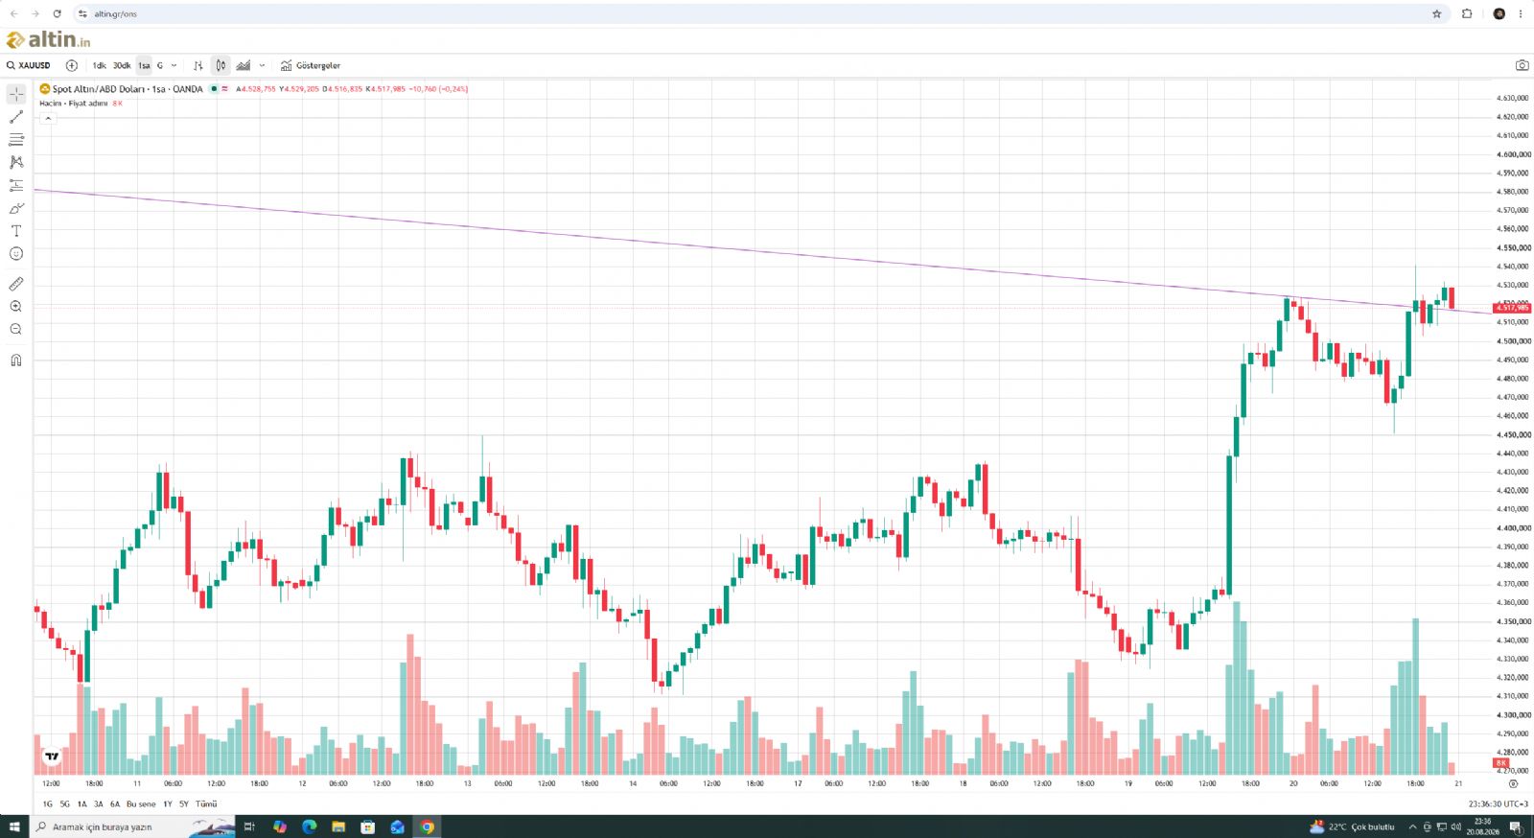This screenshot has width=1534, height=838.
Task: Expand the time interval dropdown arrow
Action: click(x=174, y=65)
